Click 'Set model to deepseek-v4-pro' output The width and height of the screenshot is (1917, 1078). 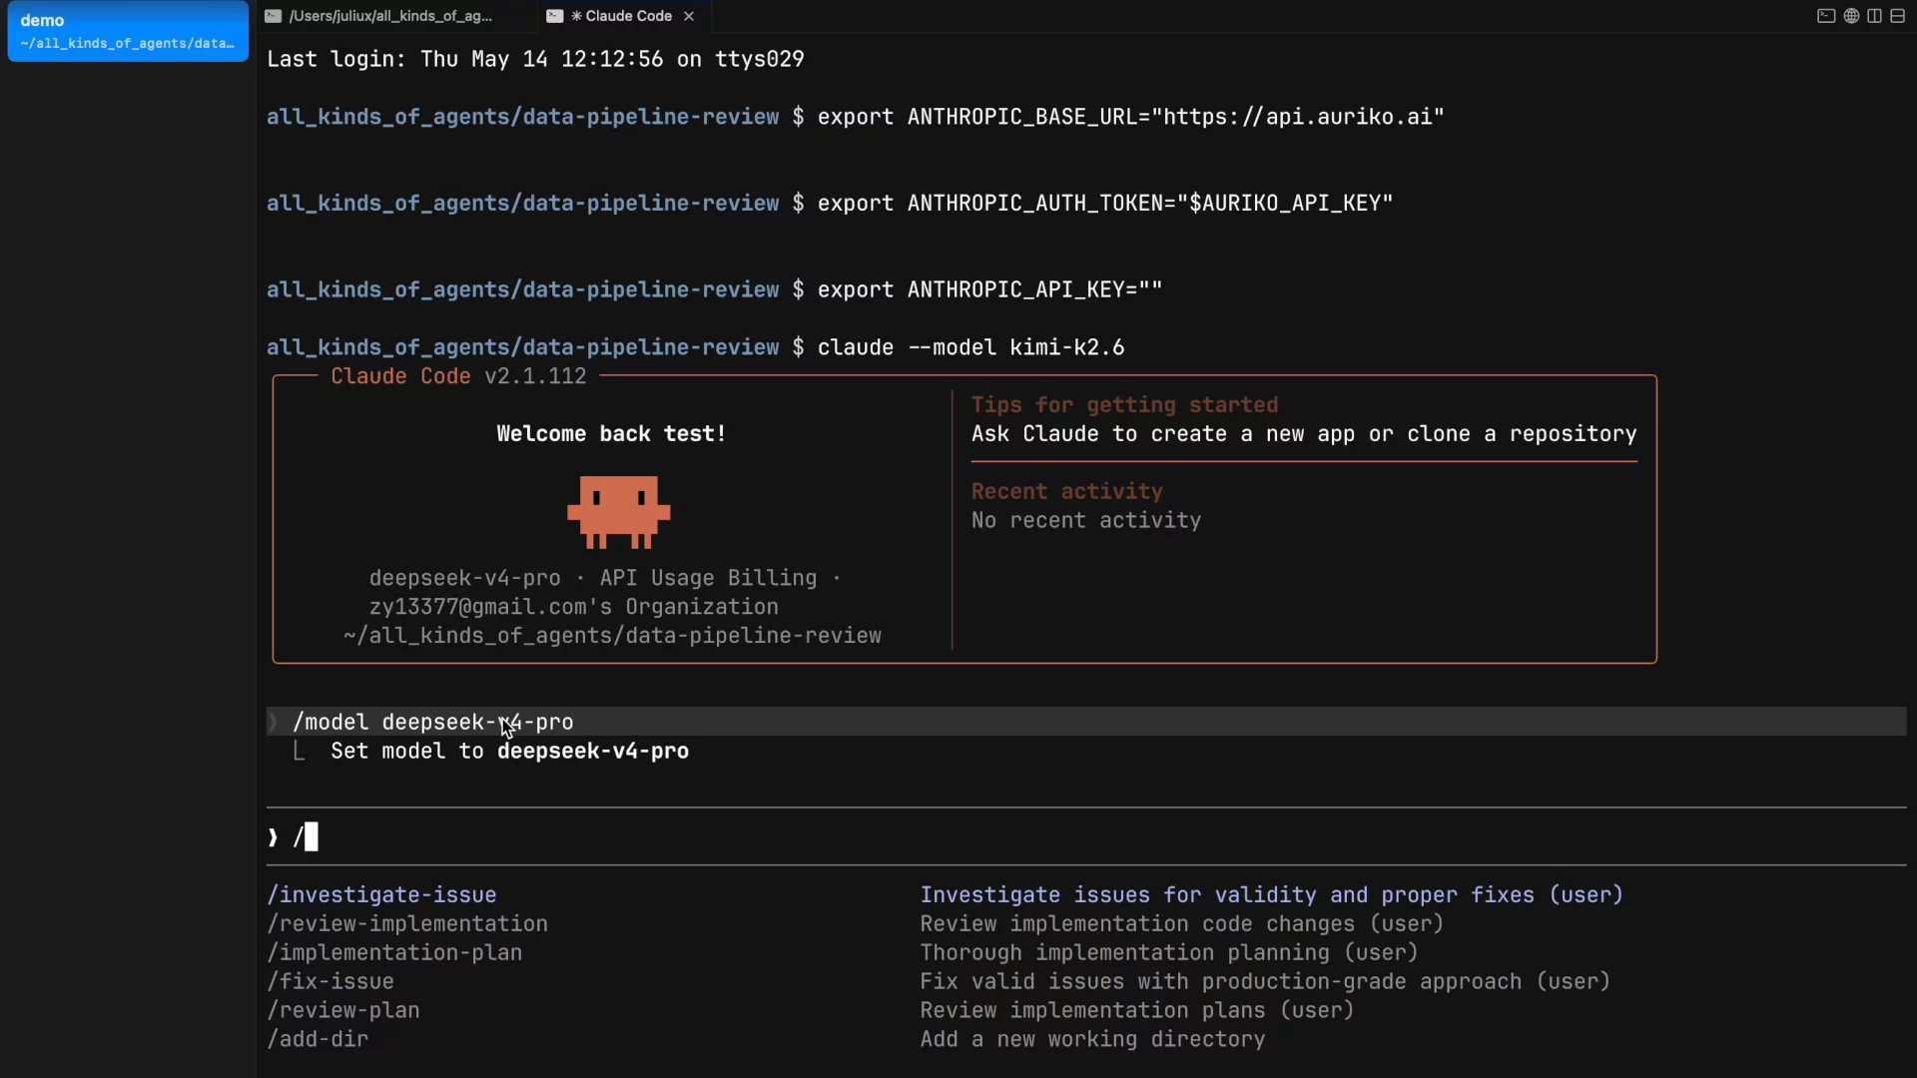pyautogui.click(x=509, y=752)
